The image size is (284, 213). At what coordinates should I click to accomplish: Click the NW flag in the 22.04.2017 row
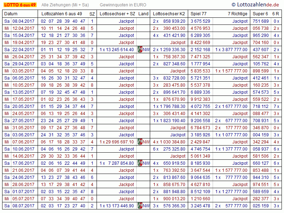140,49
